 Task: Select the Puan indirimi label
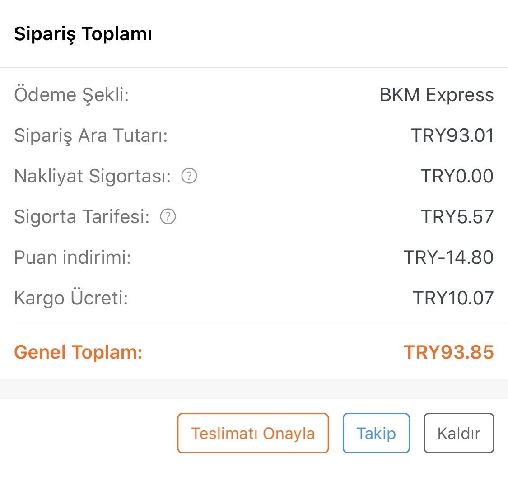[73, 257]
